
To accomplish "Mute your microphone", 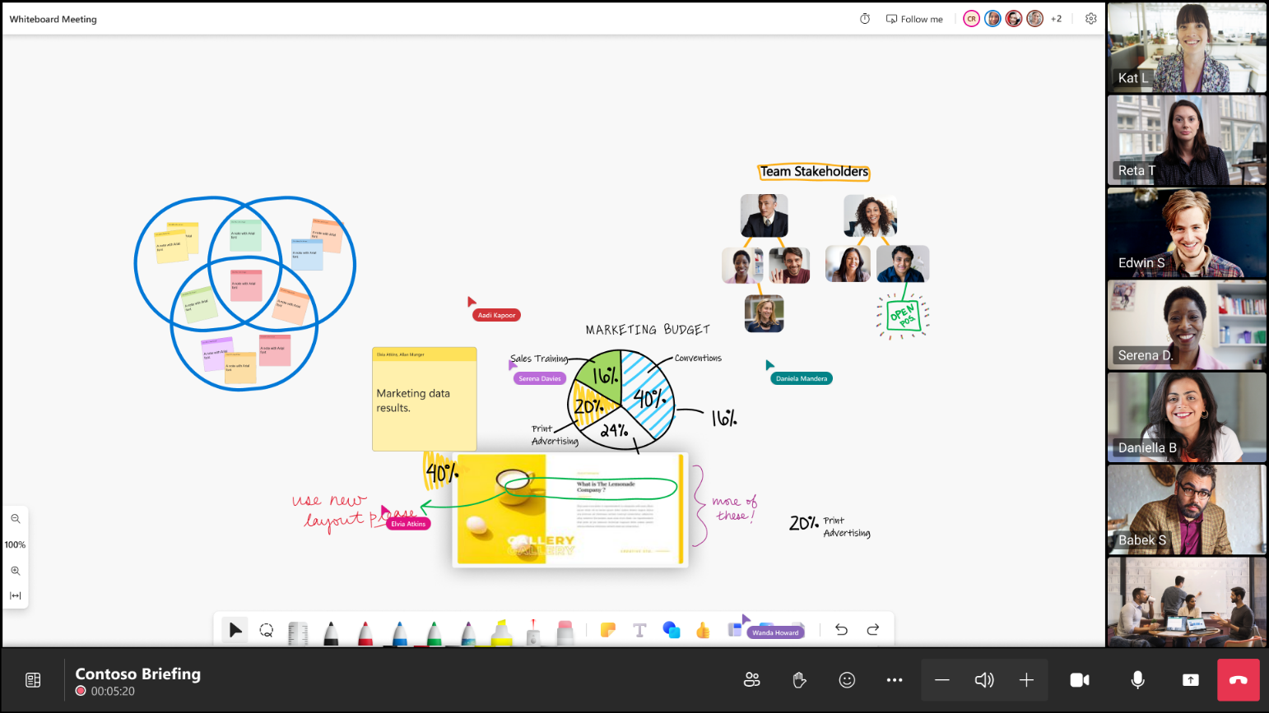I will [x=1137, y=680].
